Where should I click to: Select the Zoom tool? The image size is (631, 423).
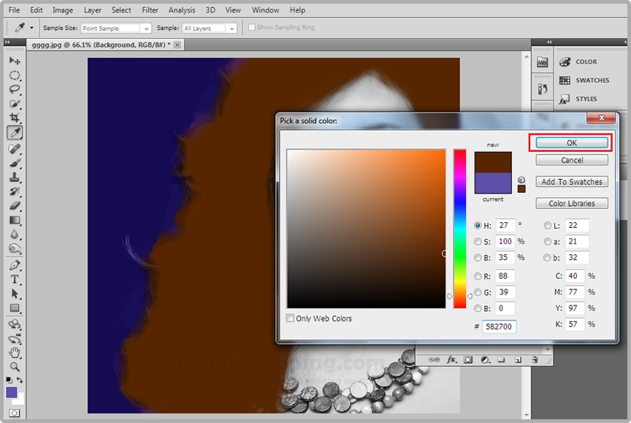tap(15, 366)
